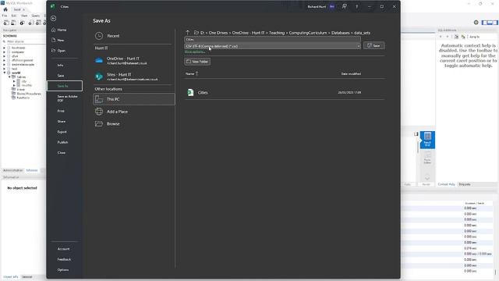Click the file name input field
Viewport: 499px width, 281px height.
(x=272, y=40)
